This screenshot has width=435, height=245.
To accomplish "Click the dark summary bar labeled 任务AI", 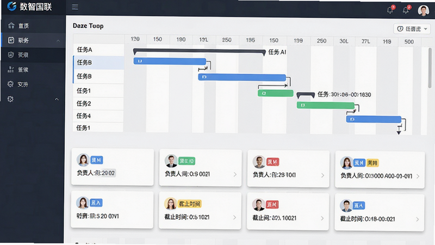I will pyautogui.click(x=199, y=51).
